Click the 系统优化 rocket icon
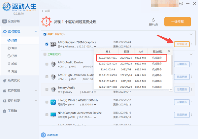Image resolution: width=198 pixels, height=139 pixels. pos(4,81)
